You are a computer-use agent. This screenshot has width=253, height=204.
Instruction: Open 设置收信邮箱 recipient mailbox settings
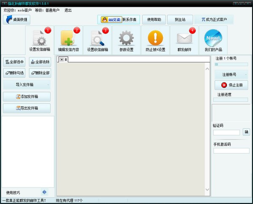tap(97, 40)
